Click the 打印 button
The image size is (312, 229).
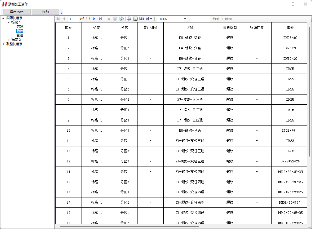45,12
